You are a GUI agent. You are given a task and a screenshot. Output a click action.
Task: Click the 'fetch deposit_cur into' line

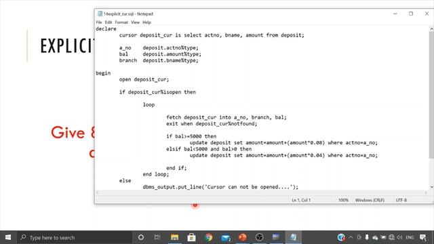[226, 117]
